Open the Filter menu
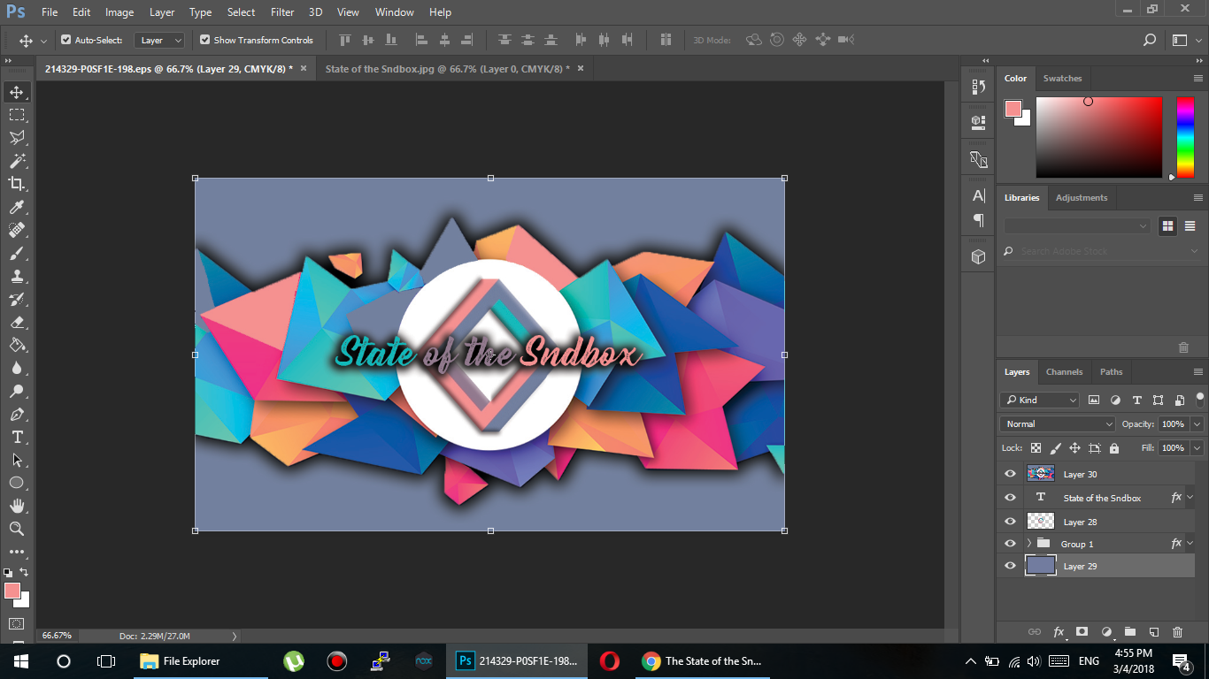1209x679 pixels. (281, 11)
